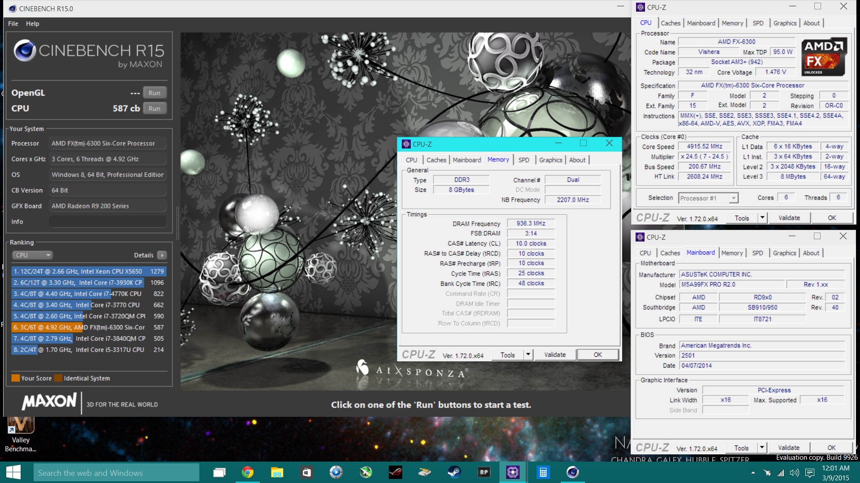Screen dimensions: 860x483
Task: Open File Explorer from the taskbar
Action: point(277,472)
